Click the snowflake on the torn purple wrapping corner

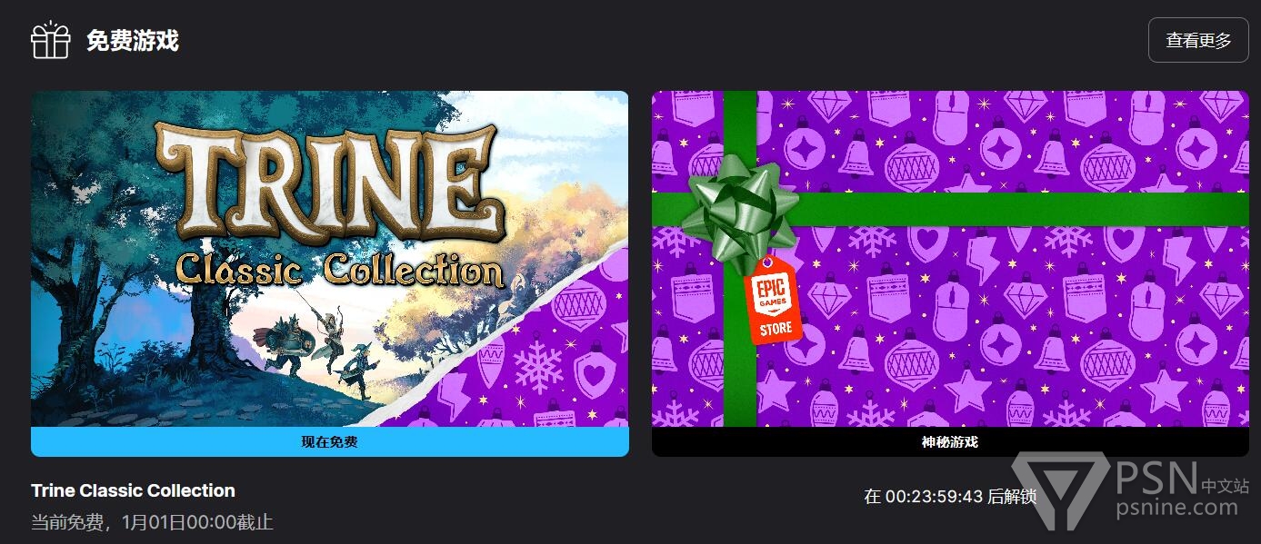coord(538,366)
